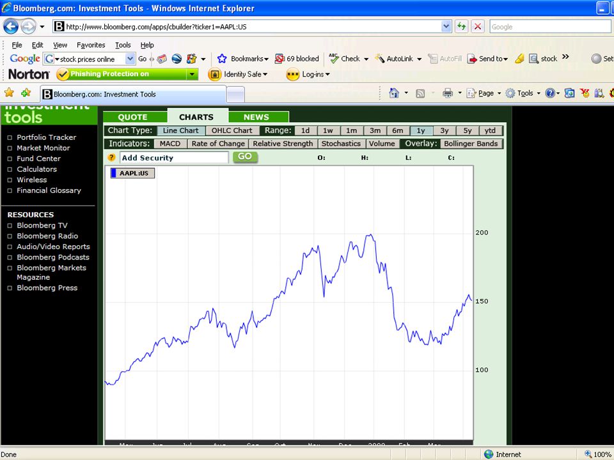Image resolution: width=614 pixels, height=460 pixels.
Task: Click the AutoLink wand icon
Action: pyautogui.click(x=379, y=59)
